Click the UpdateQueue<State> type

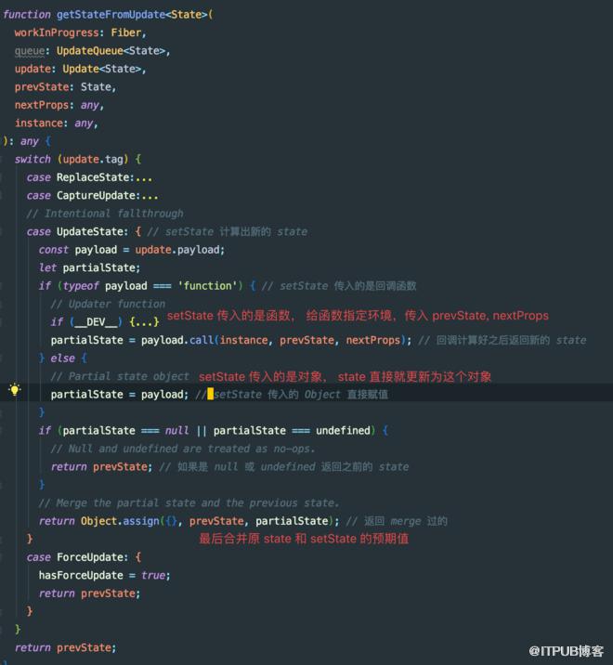point(111,51)
